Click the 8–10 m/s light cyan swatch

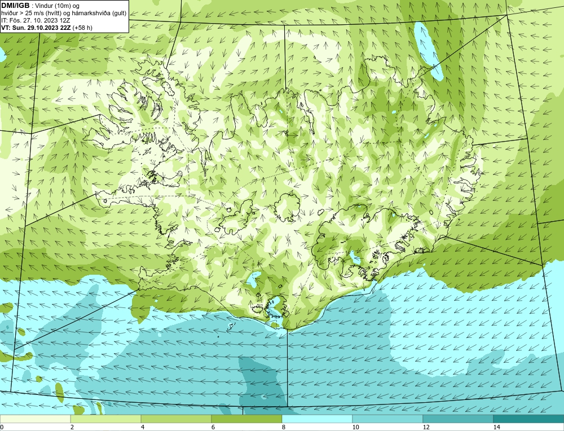point(317,419)
